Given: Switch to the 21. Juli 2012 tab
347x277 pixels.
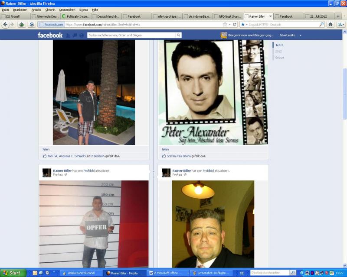Looking at the screenshot, I should pyautogui.click(x=319, y=16).
